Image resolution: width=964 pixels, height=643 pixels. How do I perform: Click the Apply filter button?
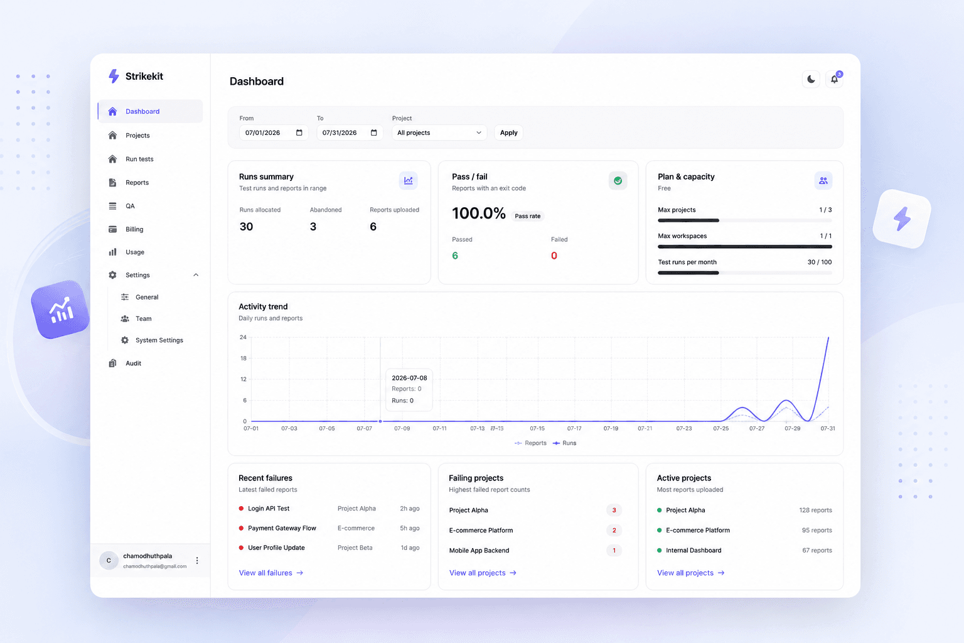click(509, 132)
